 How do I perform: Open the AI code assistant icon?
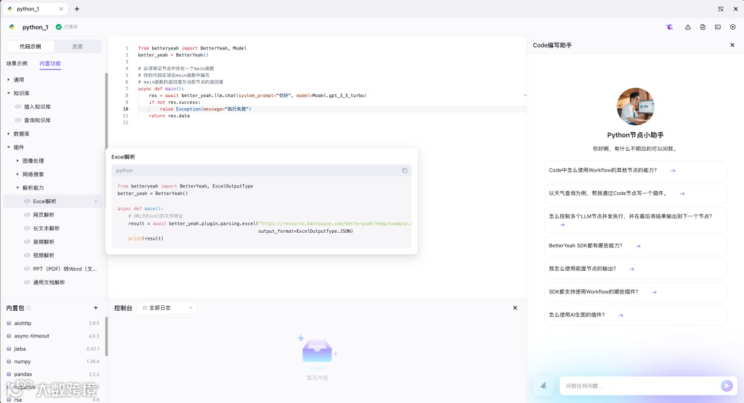click(x=670, y=27)
